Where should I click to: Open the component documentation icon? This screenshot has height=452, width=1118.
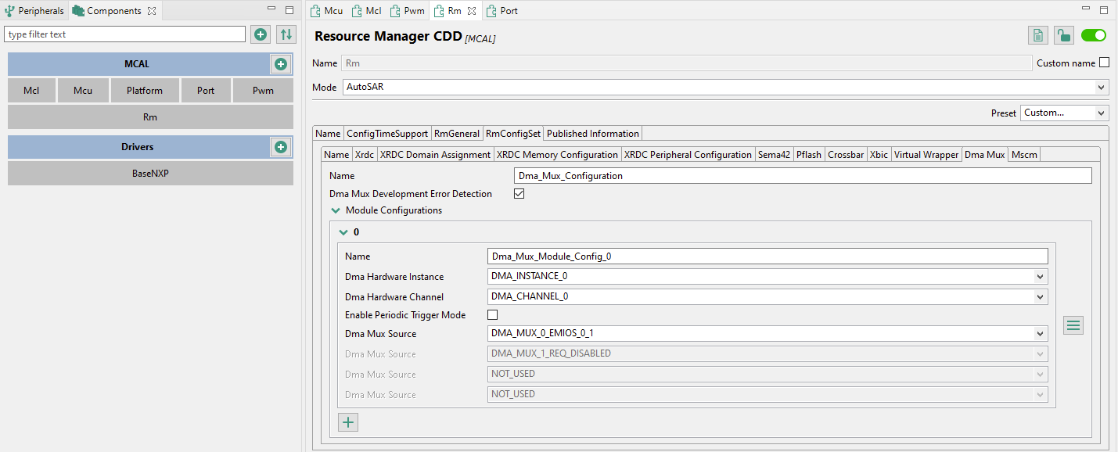(1037, 35)
